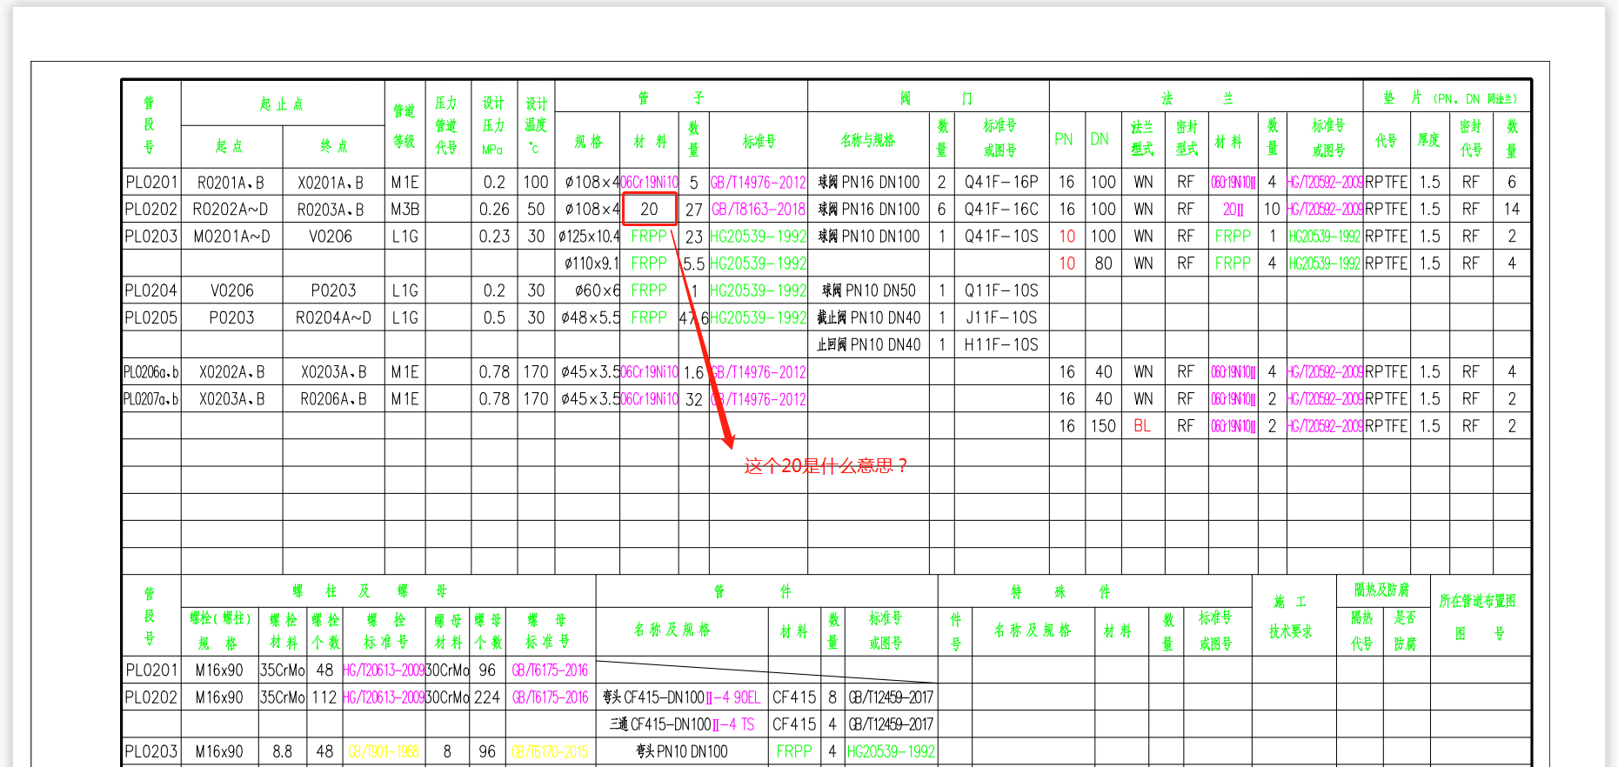
Task: Select the 球阀 PN10 DN50 valve cell
Action: [868, 290]
